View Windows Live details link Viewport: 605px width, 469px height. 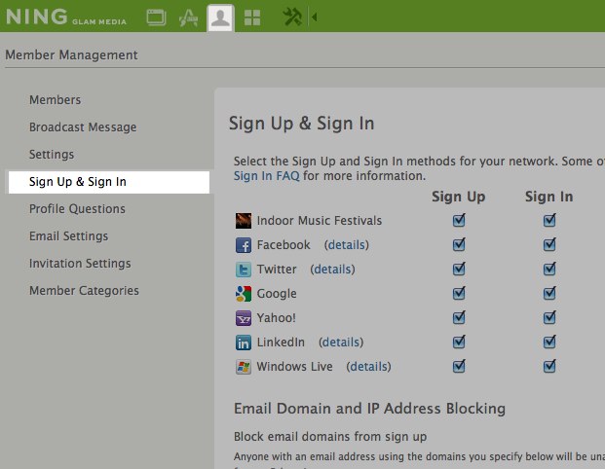point(368,367)
